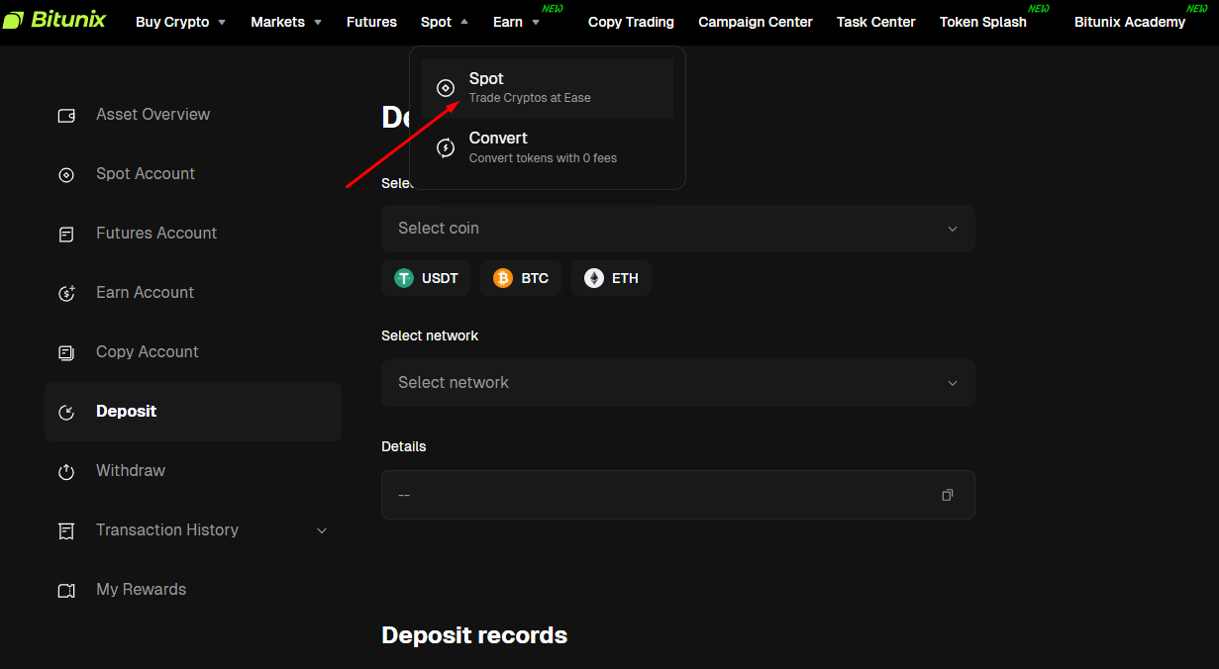Viewport: 1219px width, 669px height.
Task: Open the Select network dropdown
Action: (x=678, y=383)
